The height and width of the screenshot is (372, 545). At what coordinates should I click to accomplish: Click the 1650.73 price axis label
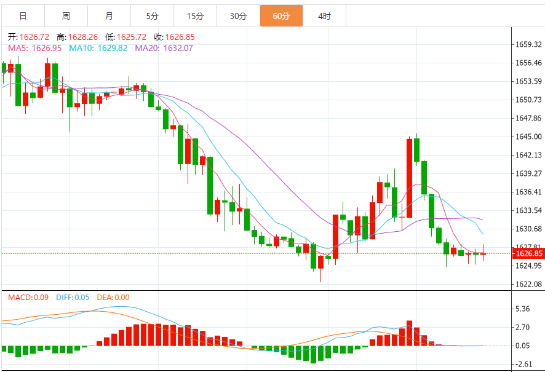[x=528, y=100]
